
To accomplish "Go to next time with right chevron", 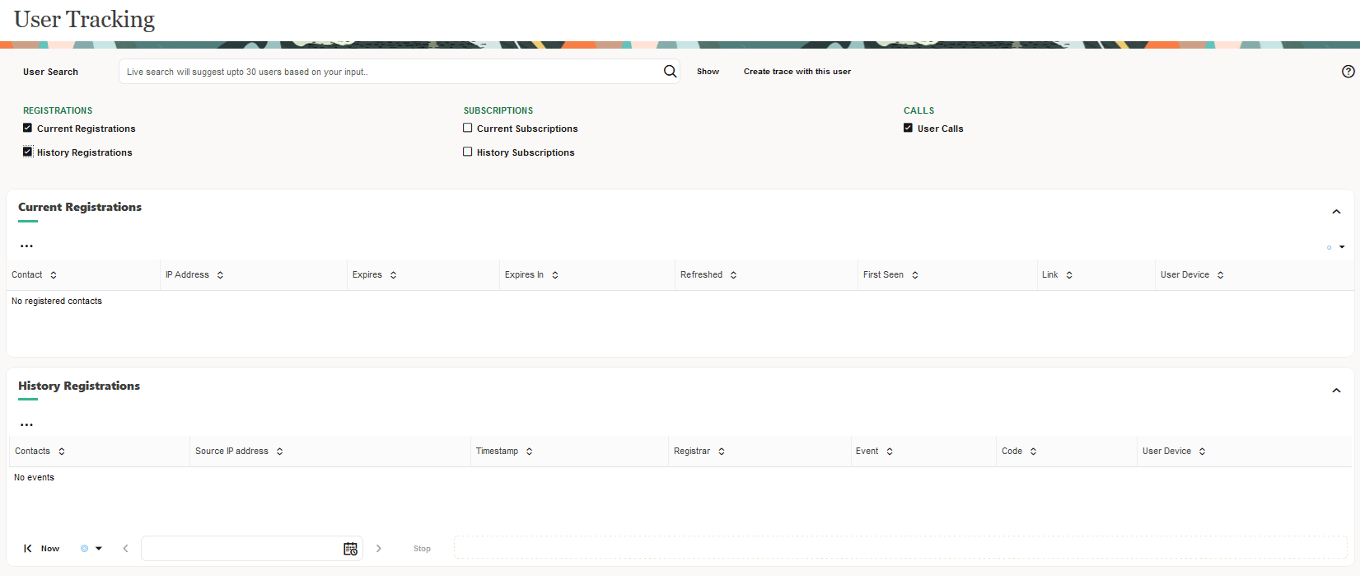I will click(379, 549).
